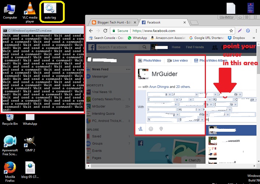
Task: Click the check-in location pin icon
Action: coord(161,129)
